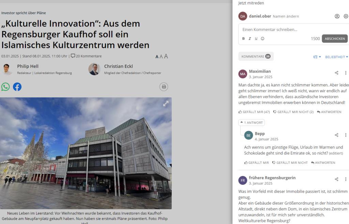Share the article via WhatsApp icon
Viewport: 349px width, 224px height.
[x=5, y=87]
